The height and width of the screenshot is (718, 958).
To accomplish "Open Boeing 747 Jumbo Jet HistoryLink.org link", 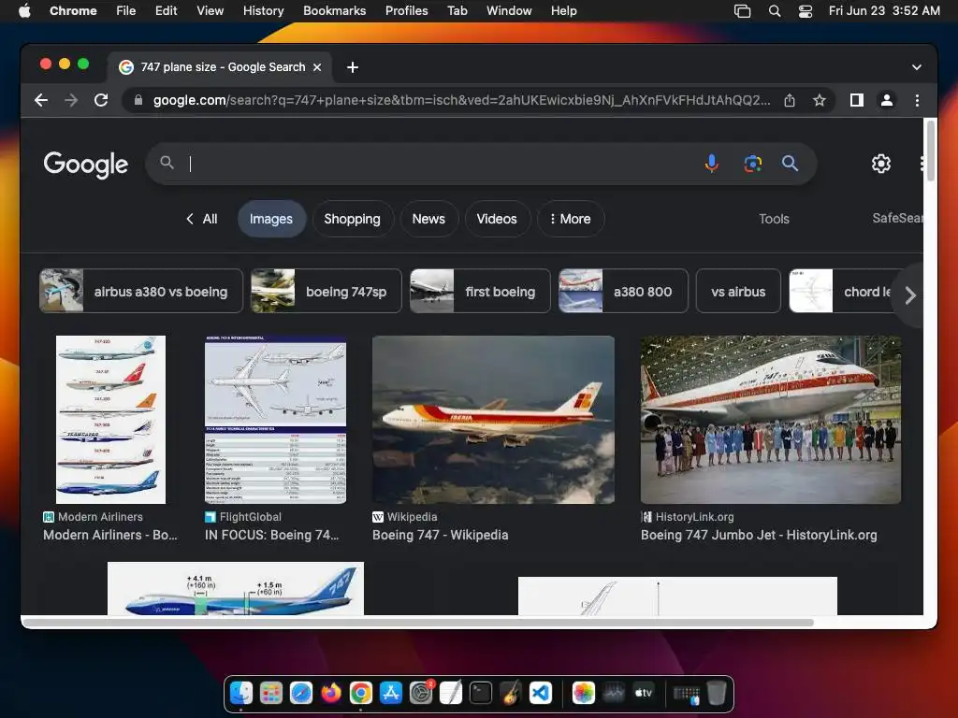I will click(x=758, y=535).
